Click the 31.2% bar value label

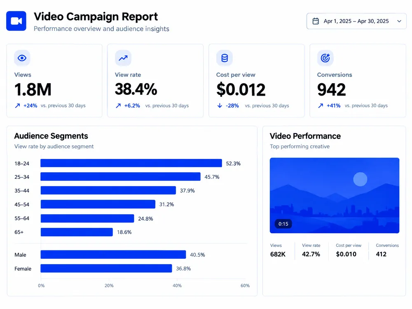tap(166, 204)
